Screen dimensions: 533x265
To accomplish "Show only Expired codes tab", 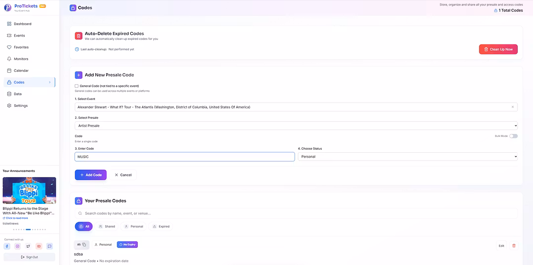I will [161, 227].
